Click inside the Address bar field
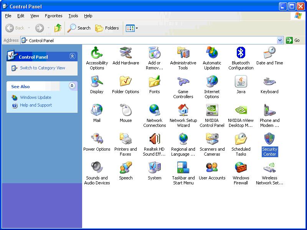This screenshot has height=230, width=307. click(152, 40)
